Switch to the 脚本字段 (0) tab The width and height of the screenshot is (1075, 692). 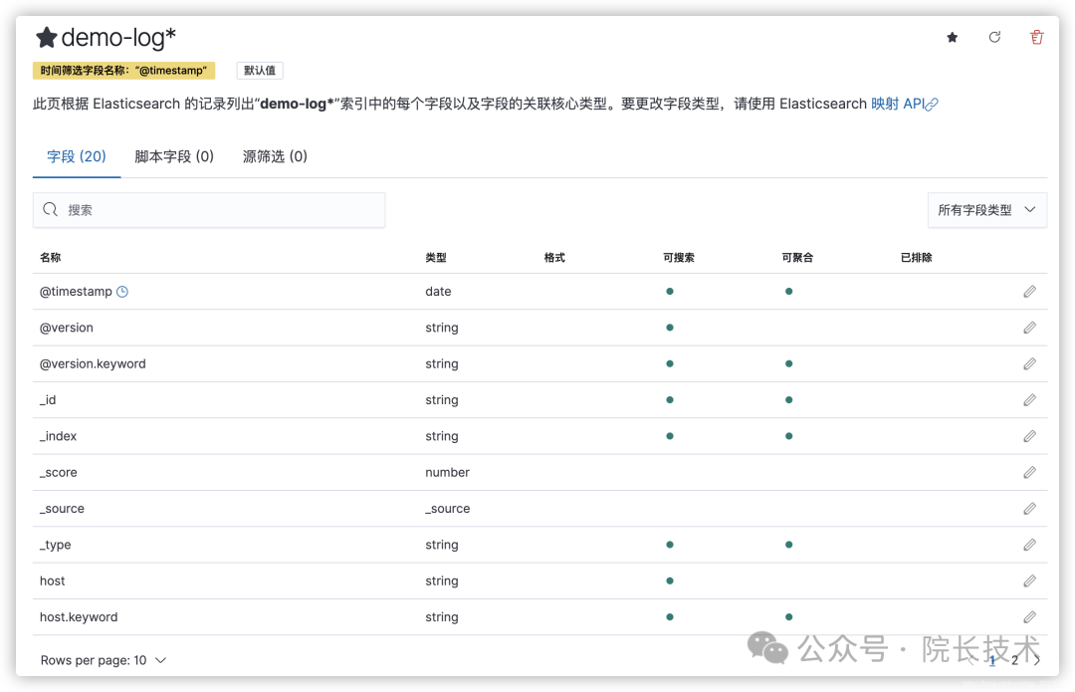click(174, 156)
